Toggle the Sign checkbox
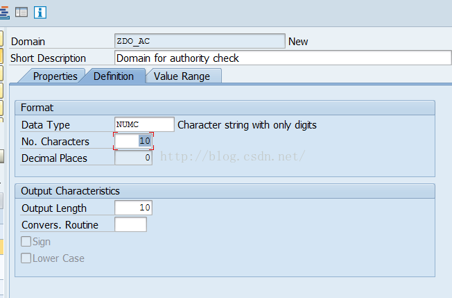 pos(26,242)
